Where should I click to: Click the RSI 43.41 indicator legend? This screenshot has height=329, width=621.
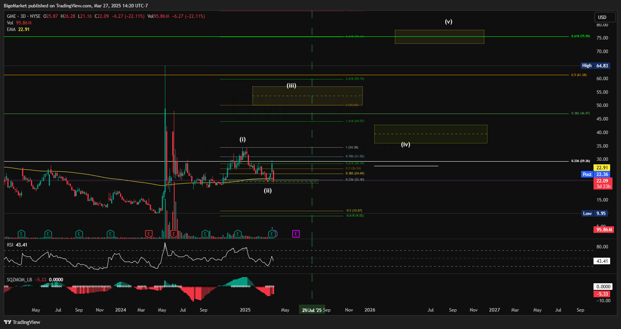tap(17, 245)
